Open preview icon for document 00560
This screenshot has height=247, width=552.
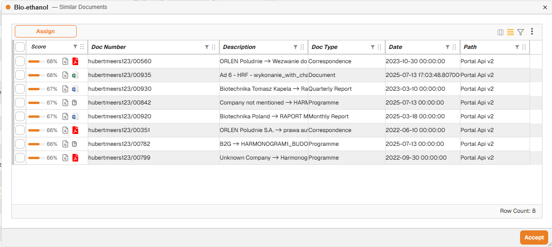[x=65, y=61]
